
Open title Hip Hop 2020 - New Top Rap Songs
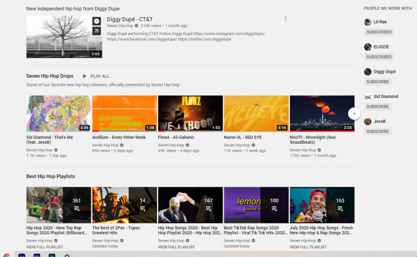click(x=56, y=231)
